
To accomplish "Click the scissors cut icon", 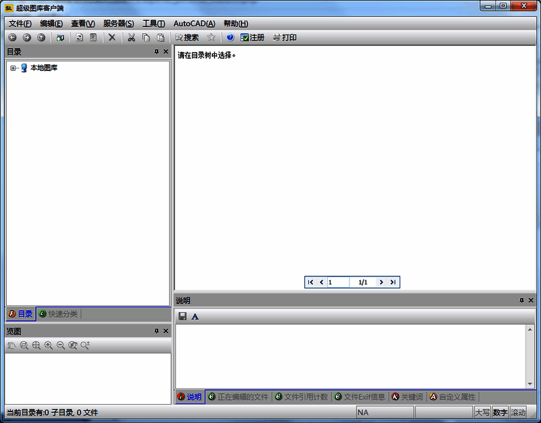I will pyautogui.click(x=131, y=37).
